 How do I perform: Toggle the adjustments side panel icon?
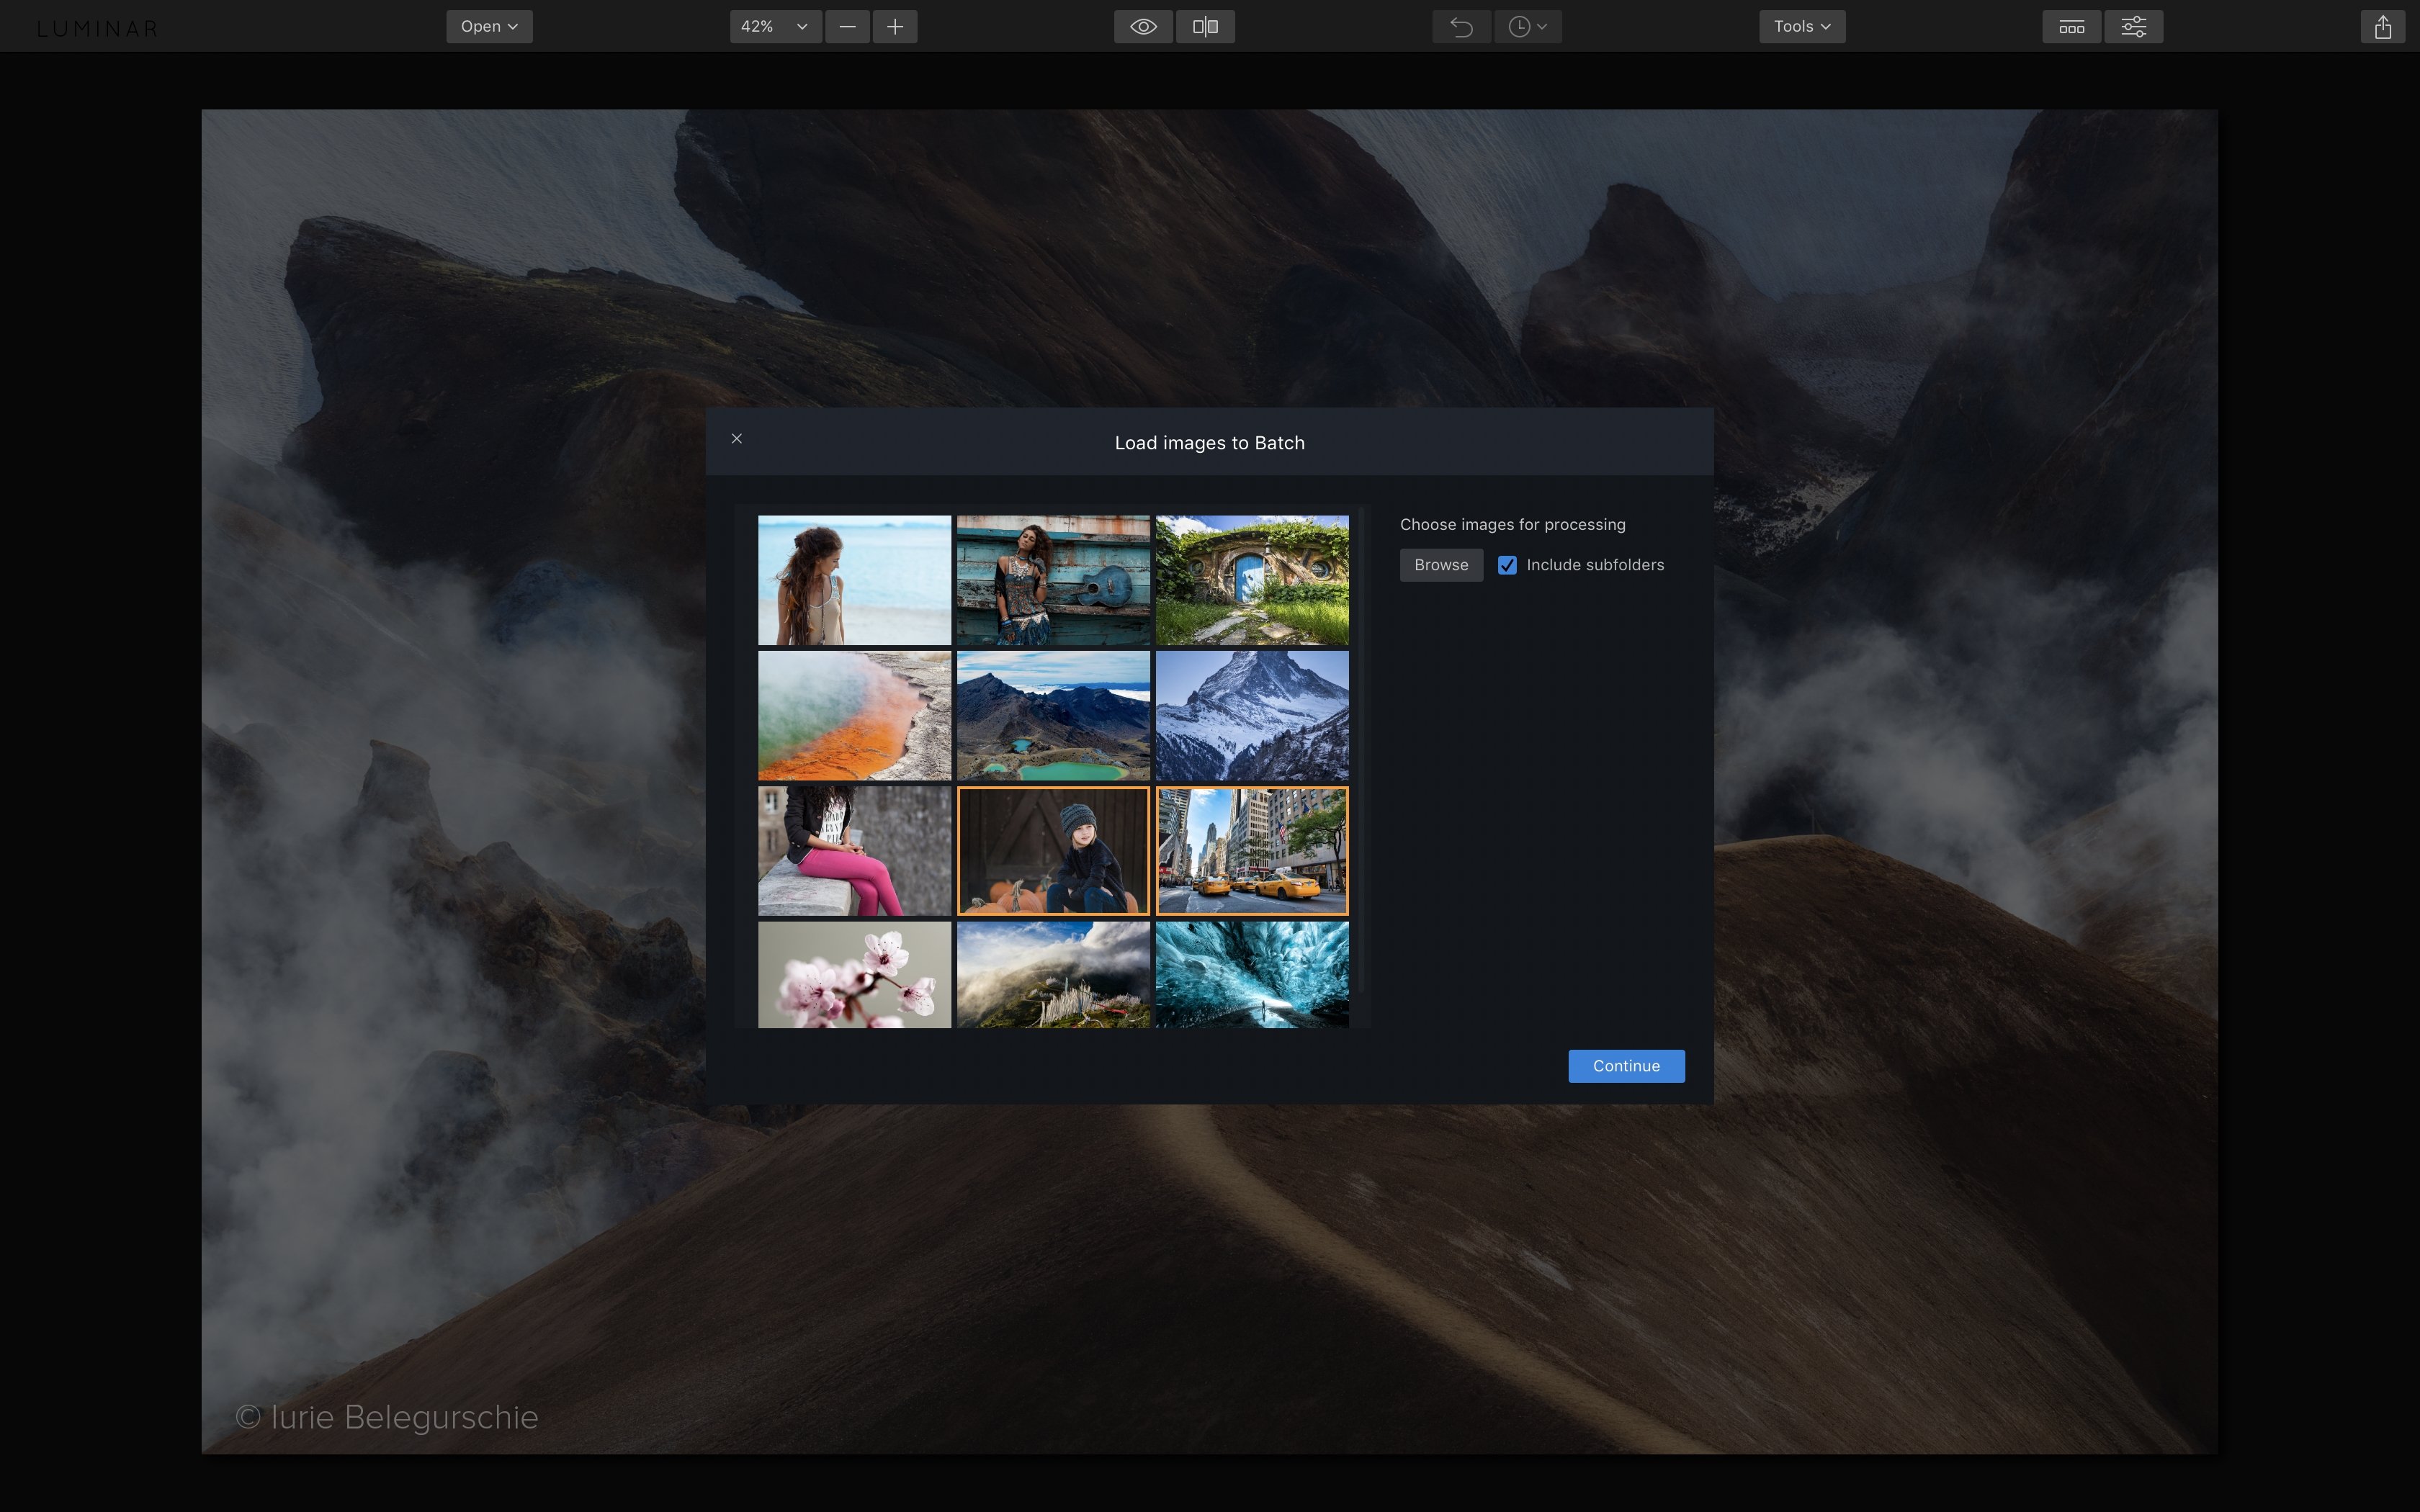pos(2133,27)
